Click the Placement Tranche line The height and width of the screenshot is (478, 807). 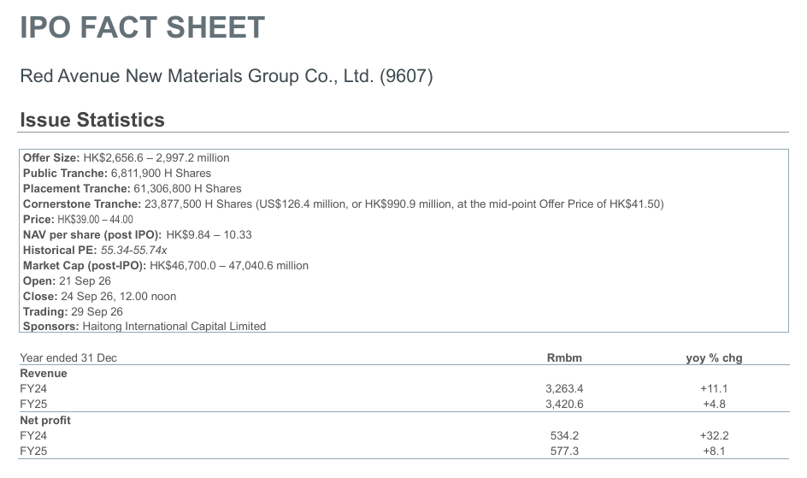coord(133,189)
